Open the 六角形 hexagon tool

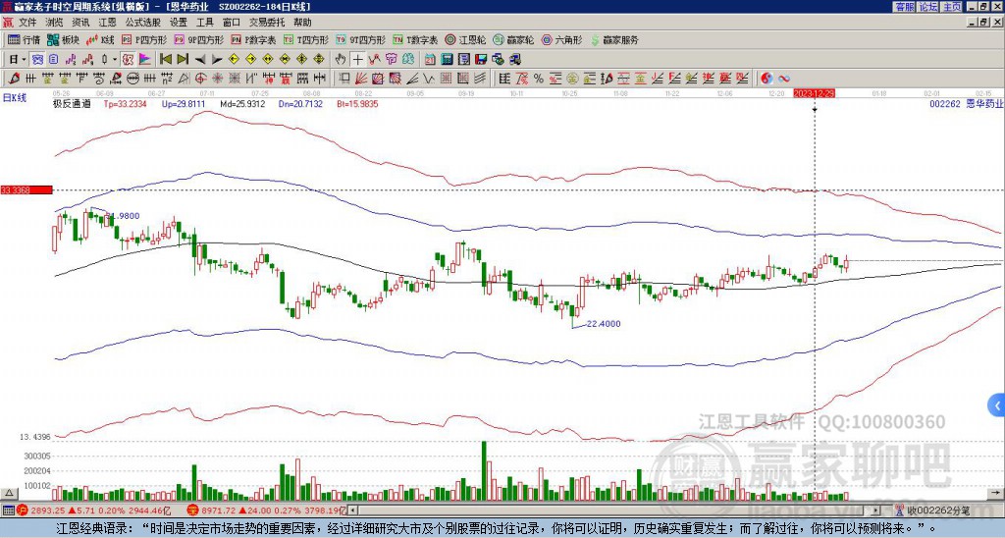click(x=561, y=39)
